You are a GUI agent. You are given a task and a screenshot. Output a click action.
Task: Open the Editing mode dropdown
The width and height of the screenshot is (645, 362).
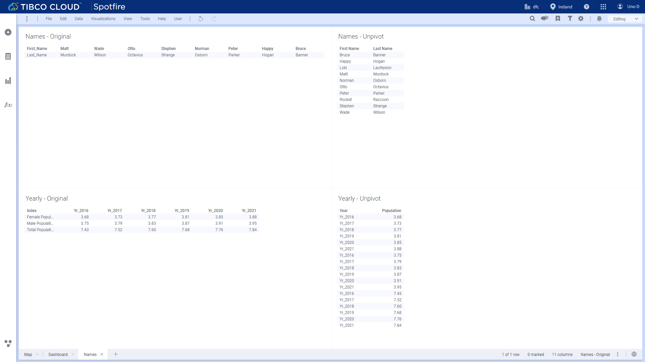pyautogui.click(x=625, y=19)
